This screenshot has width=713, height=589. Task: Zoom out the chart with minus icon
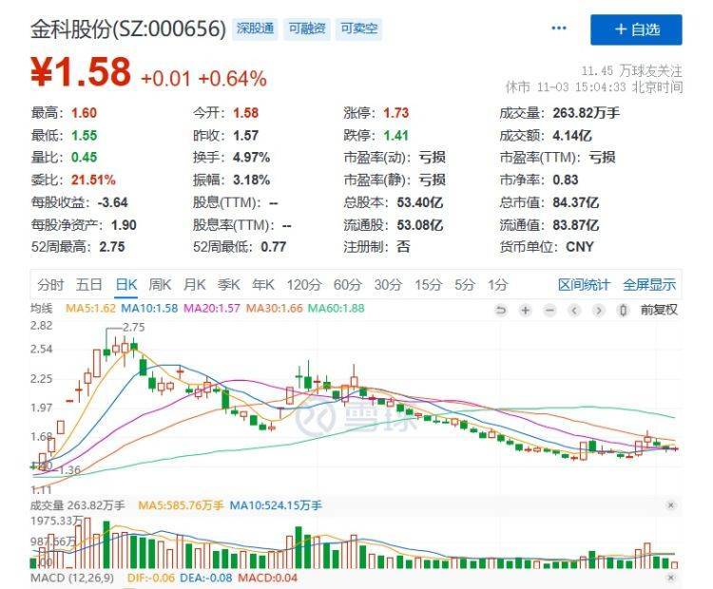tap(549, 310)
